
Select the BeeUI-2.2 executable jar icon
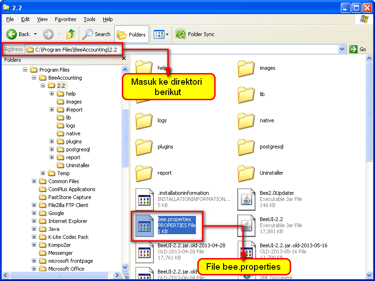pyautogui.click(x=247, y=226)
